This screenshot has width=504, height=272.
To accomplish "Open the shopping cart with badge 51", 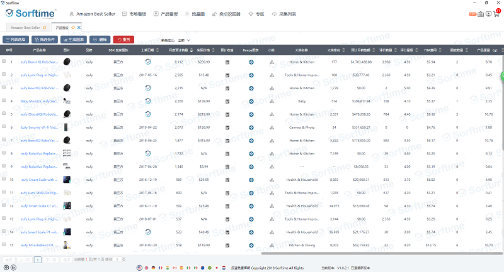I will click(497, 13).
